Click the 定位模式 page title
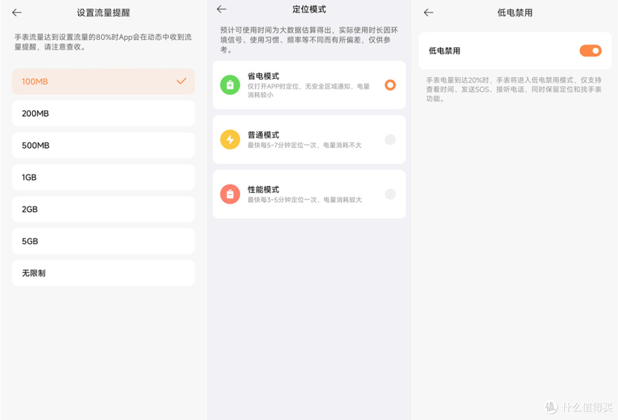Image resolution: width=618 pixels, height=420 pixels. 309,9
